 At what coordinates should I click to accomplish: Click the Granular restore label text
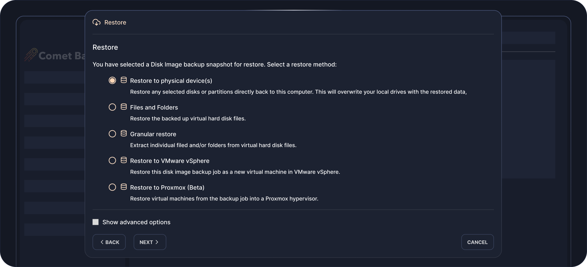(x=153, y=134)
